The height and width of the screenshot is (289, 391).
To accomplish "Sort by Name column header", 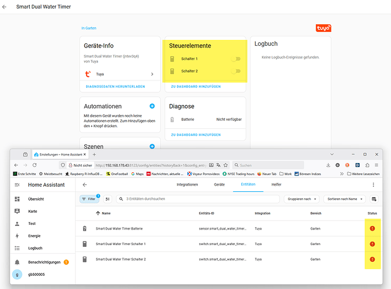I will pos(103,213).
